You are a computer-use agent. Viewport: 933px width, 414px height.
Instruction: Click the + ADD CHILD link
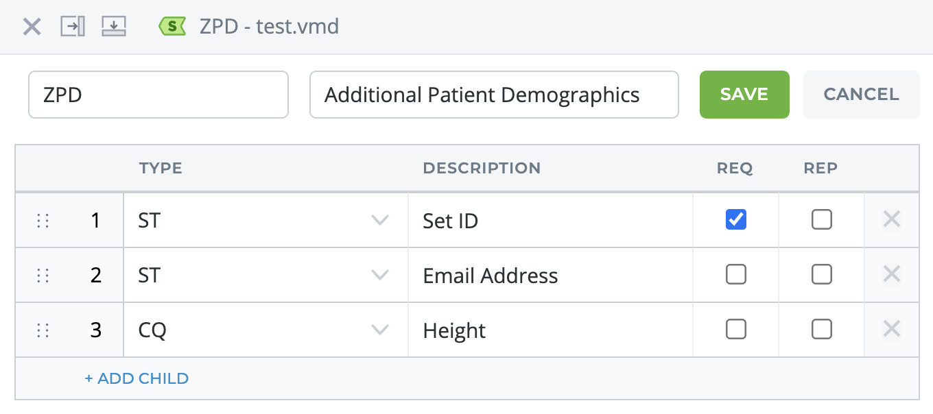coord(137,378)
